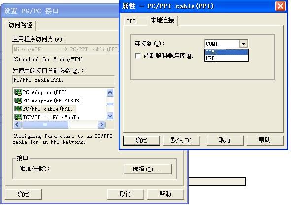Click the horizontal scrollbar thumb in interface list

(45, 124)
